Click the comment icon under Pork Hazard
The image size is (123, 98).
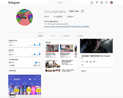87,62
